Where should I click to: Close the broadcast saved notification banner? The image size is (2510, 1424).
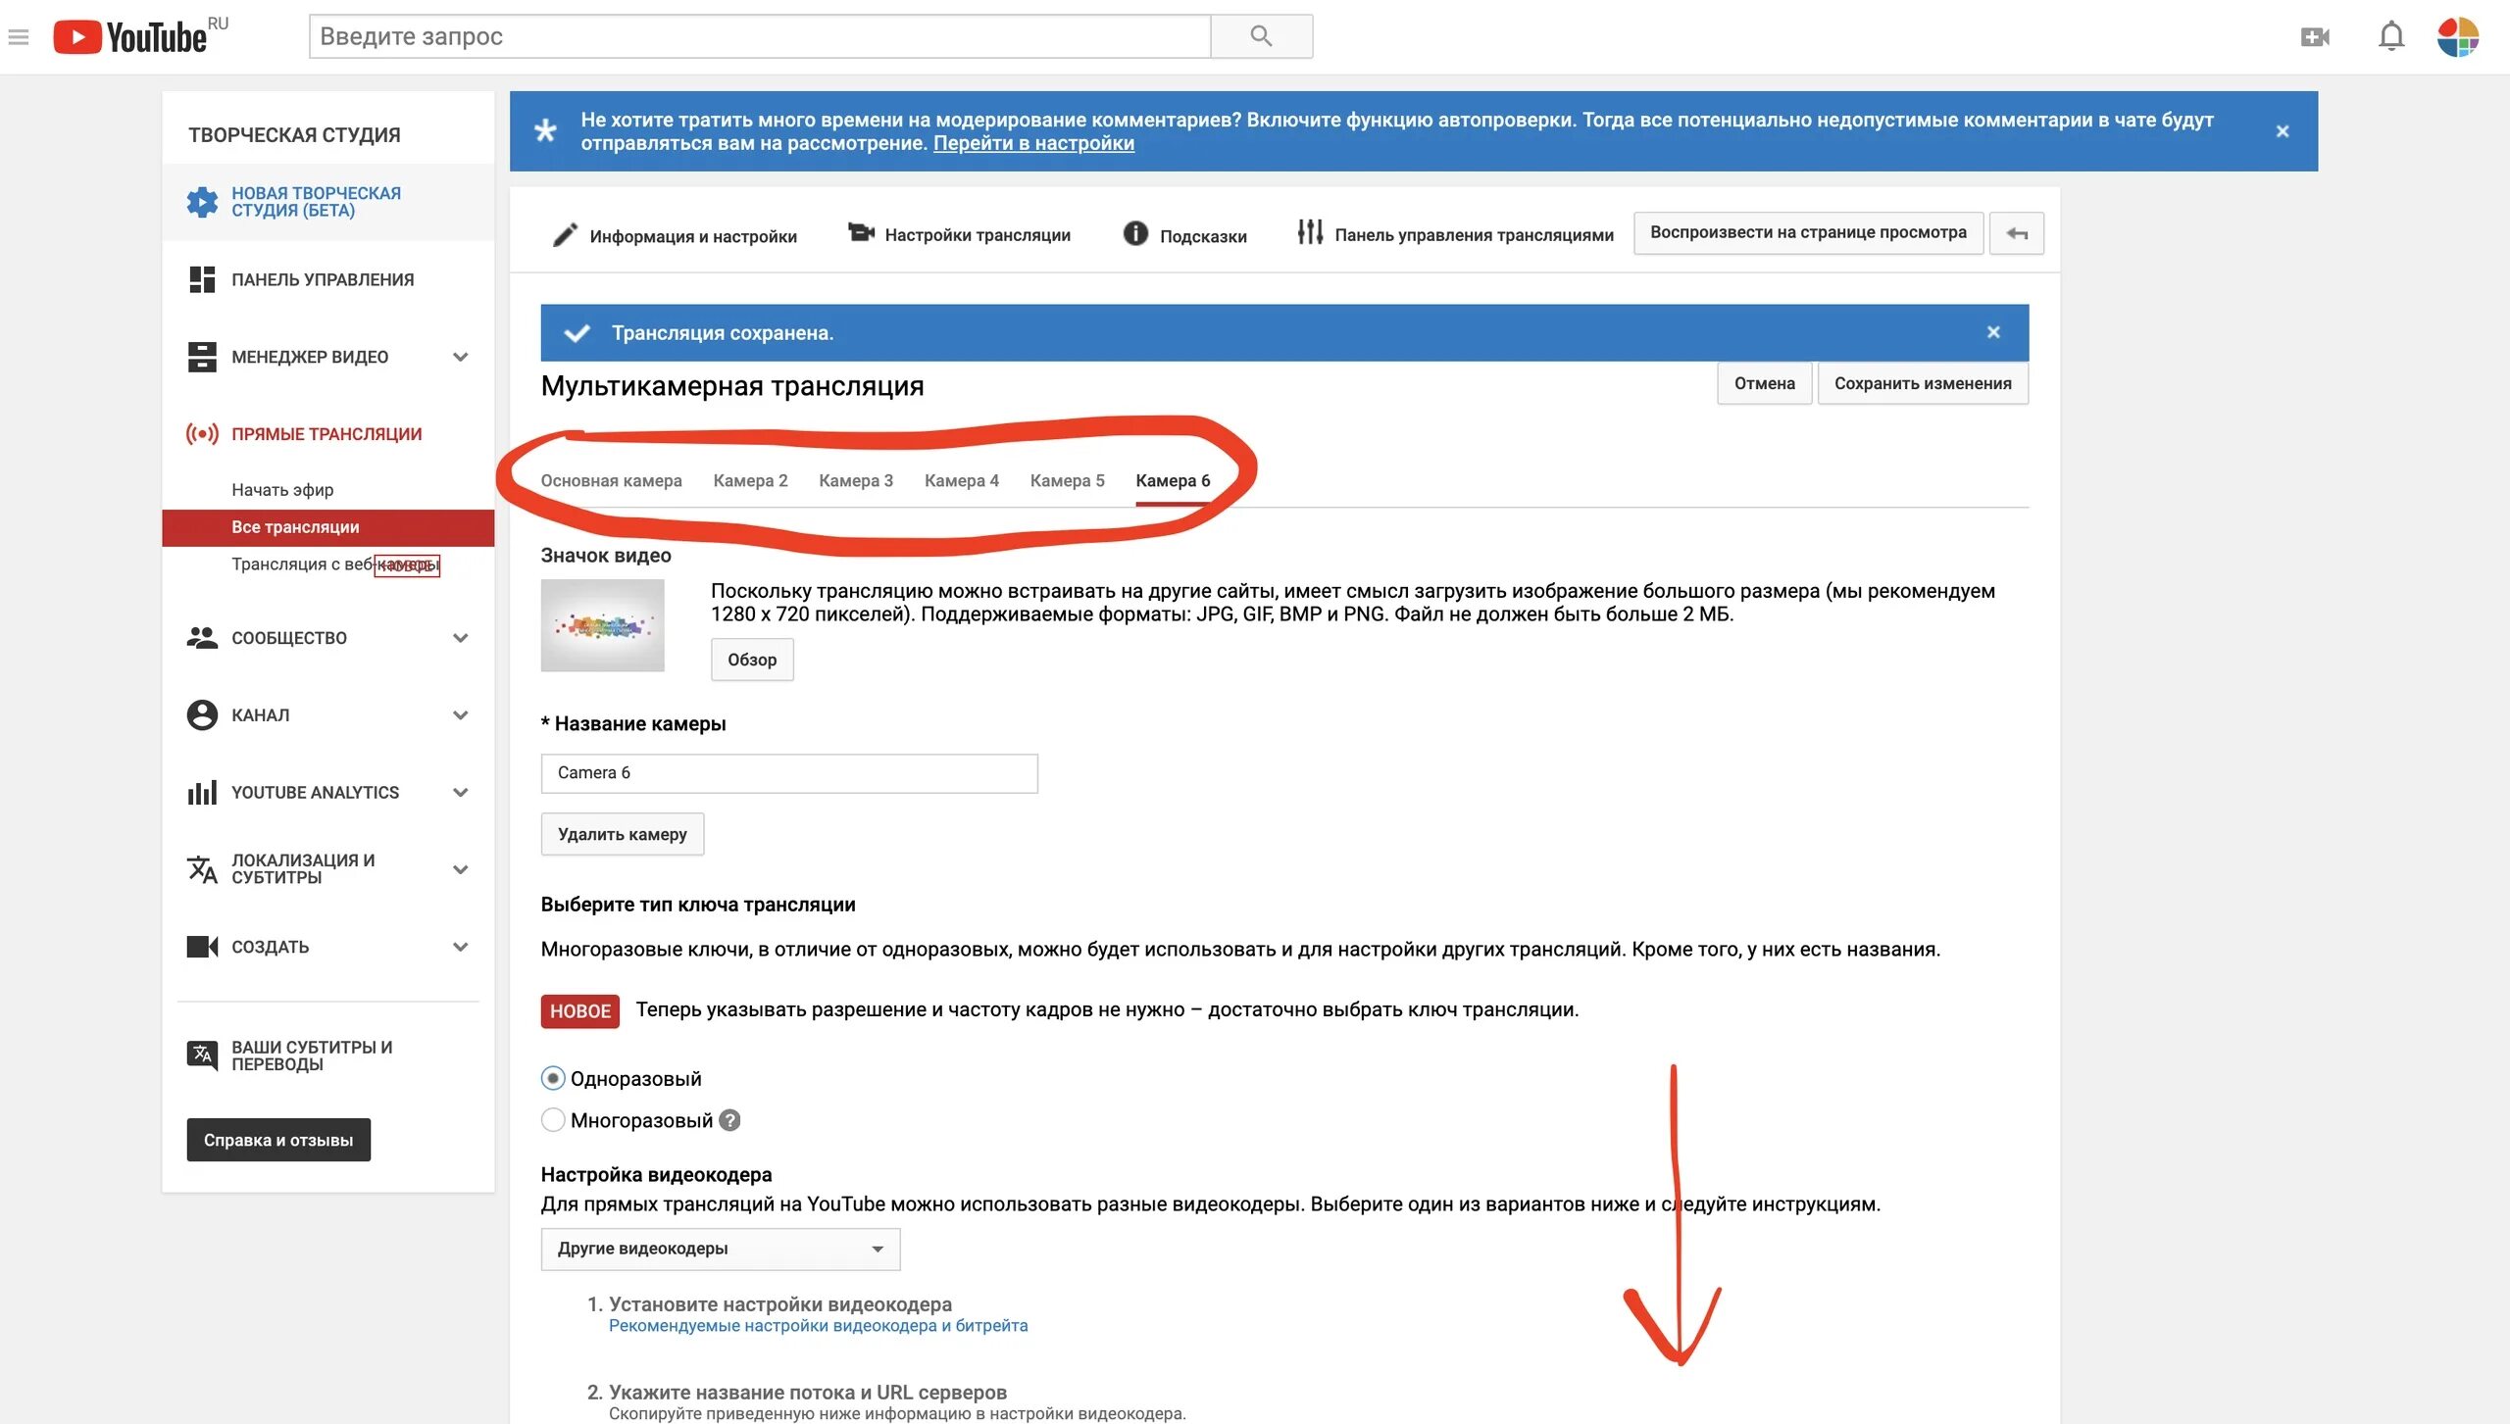pos(1993,331)
